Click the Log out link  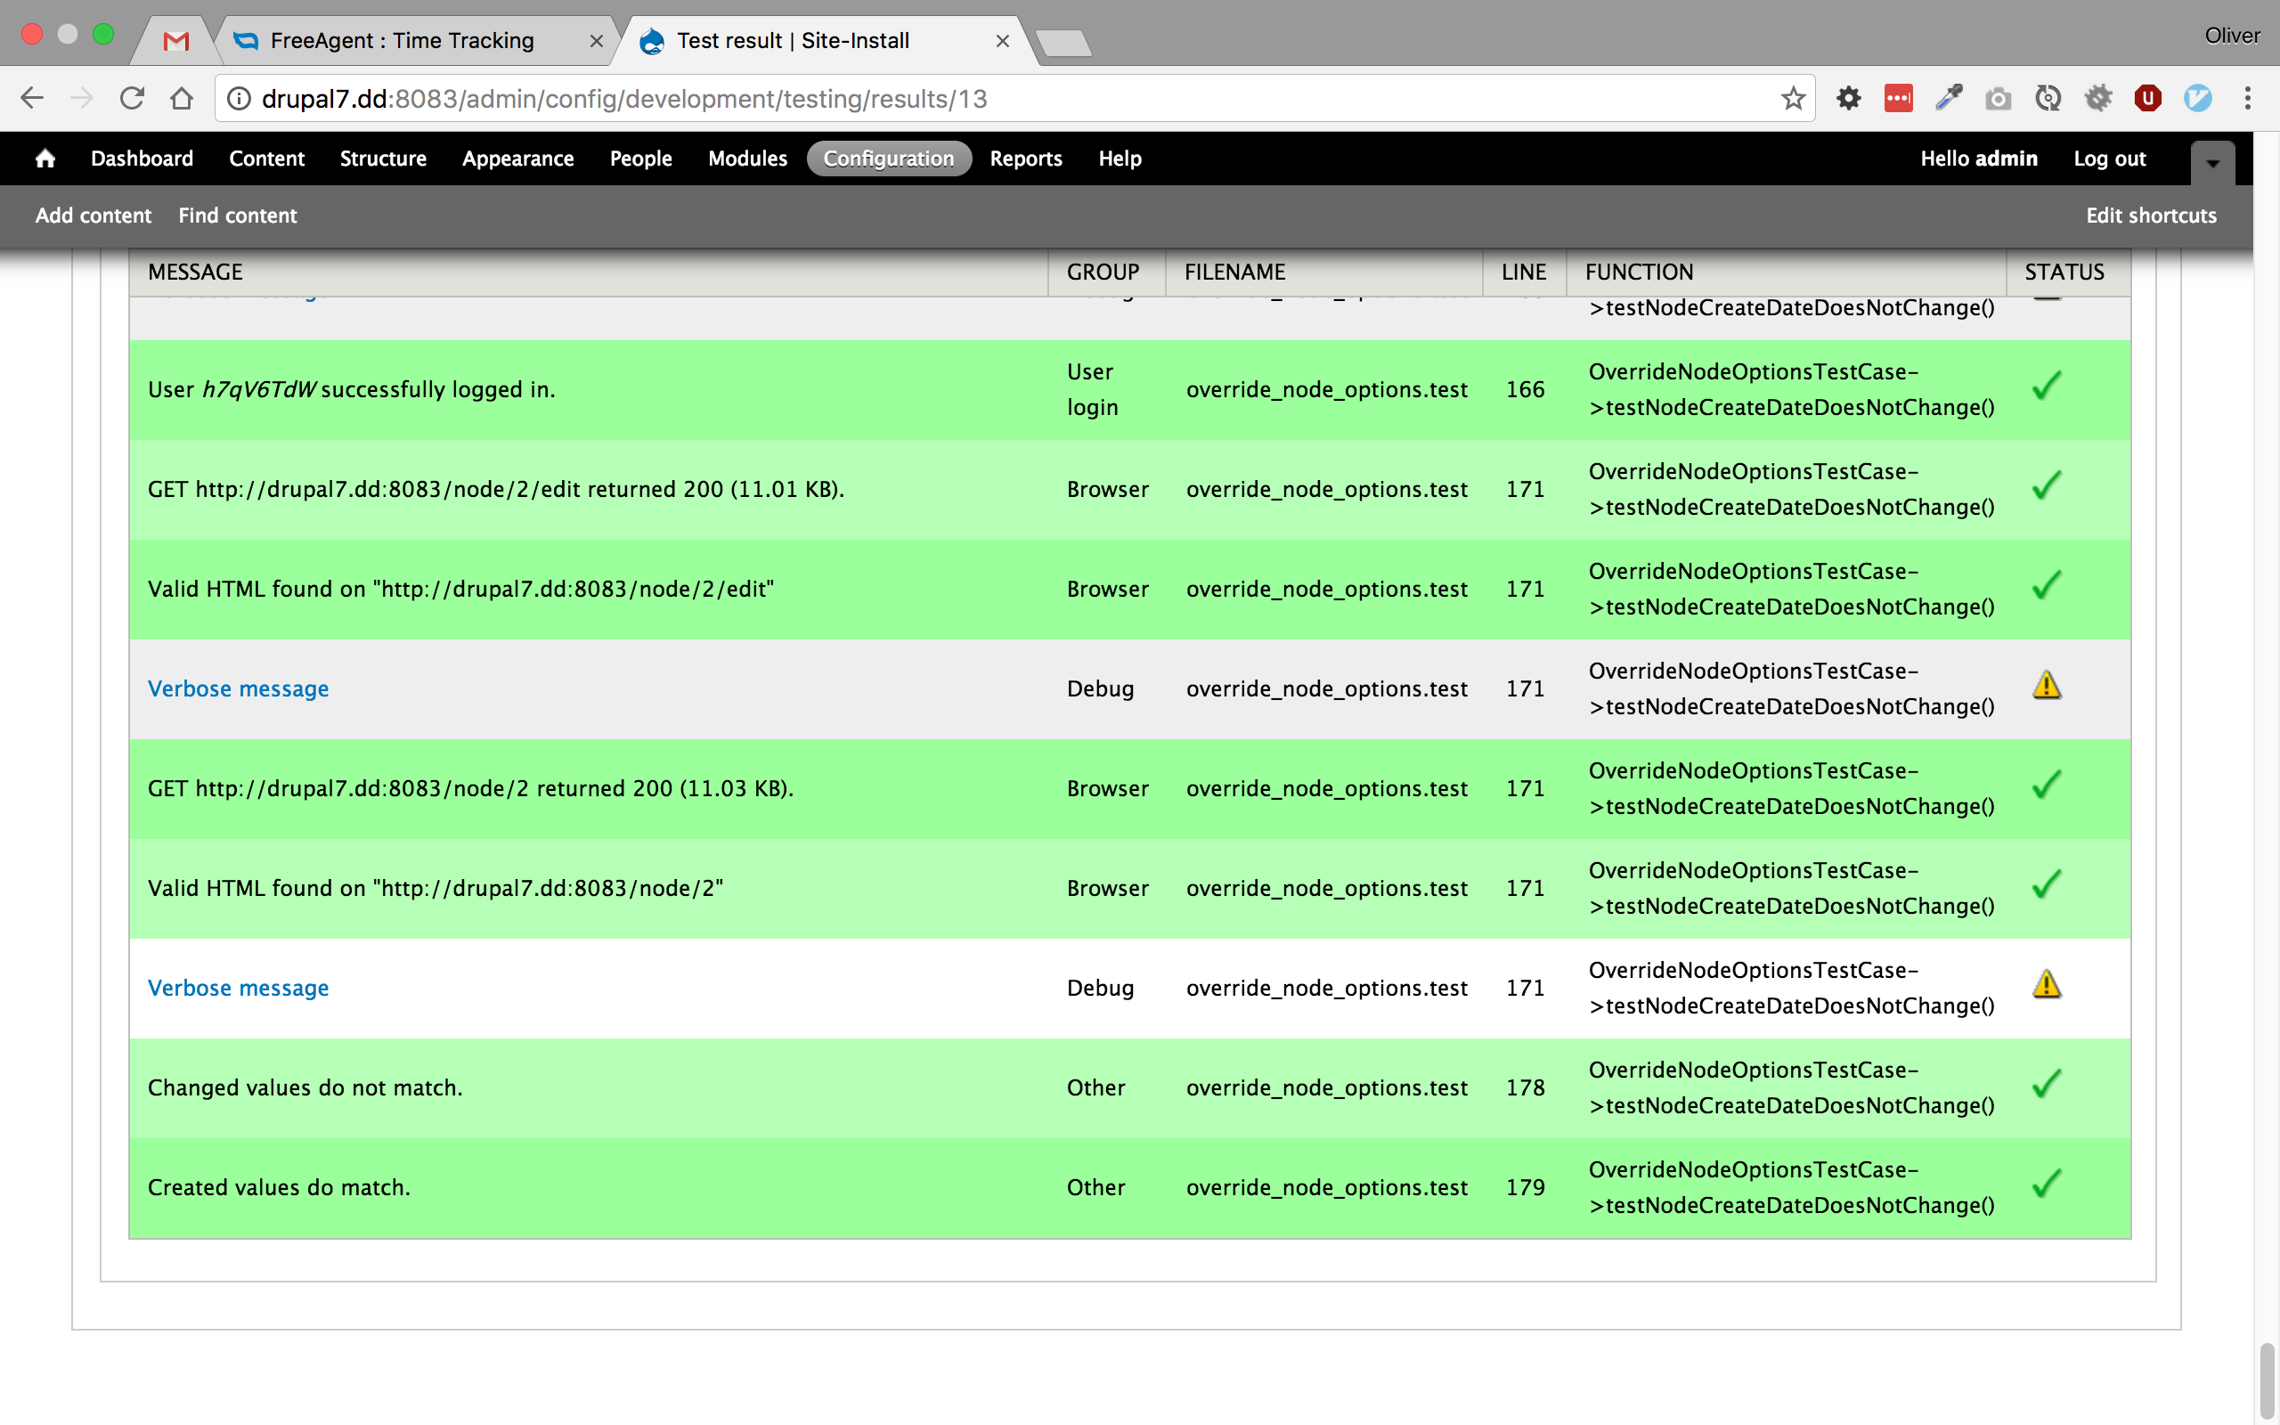[2108, 159]
